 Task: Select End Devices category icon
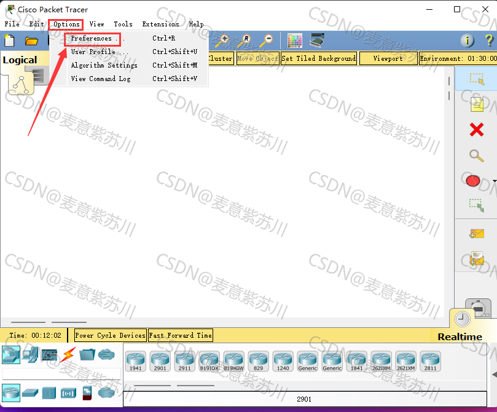(x=31, y=355)
